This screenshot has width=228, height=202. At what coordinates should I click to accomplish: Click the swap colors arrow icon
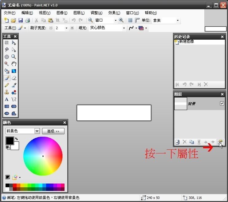[x=16, y=139]
